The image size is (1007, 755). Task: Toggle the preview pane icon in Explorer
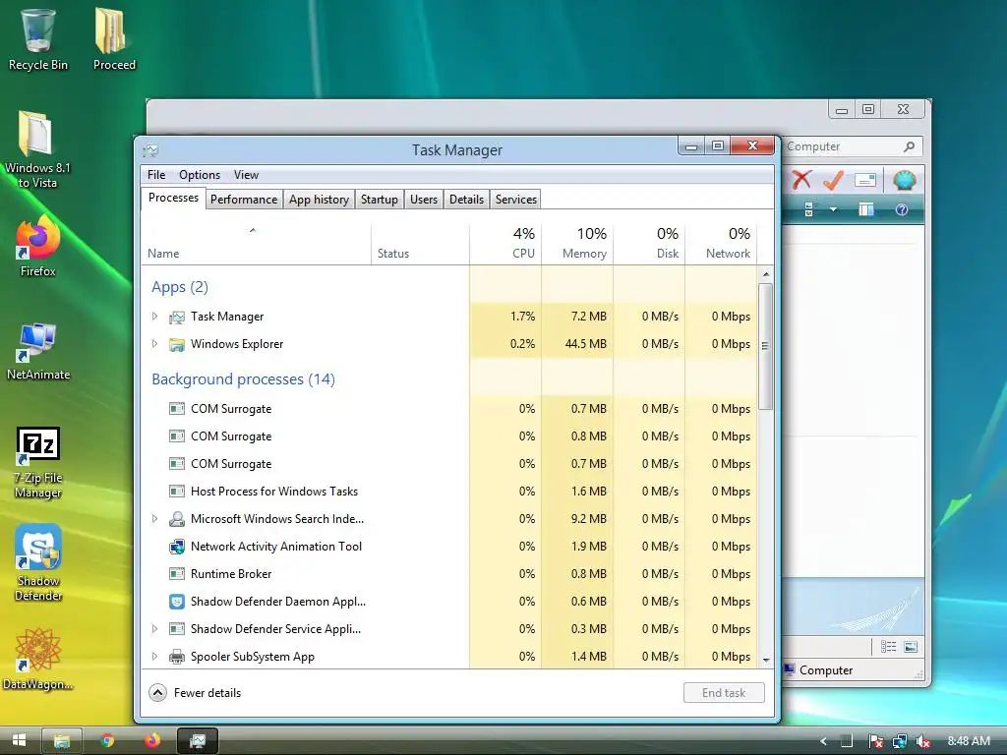point(866,209)
